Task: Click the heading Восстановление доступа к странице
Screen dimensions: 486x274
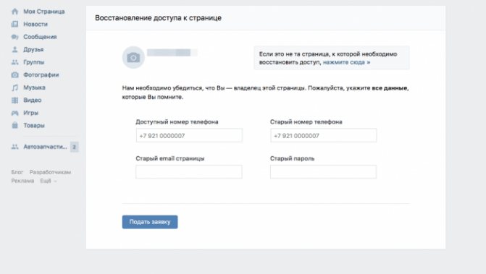Action: (158, 18)
